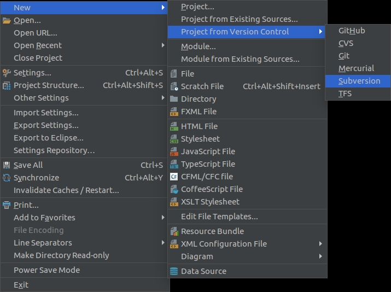This screenshot has width=391, height=292.
Task: Expand the Open Recent submenu arrow
Action: (x=163, y=45)
